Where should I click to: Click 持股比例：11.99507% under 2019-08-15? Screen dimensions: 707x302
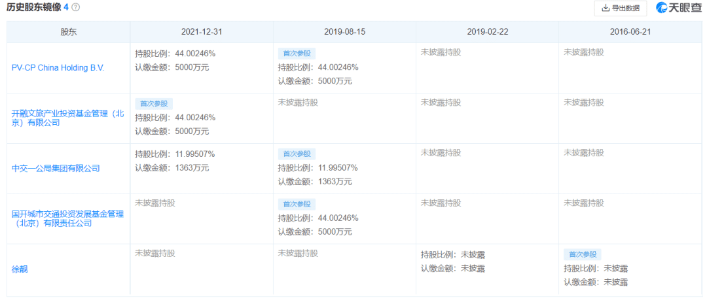coord(318,169)
